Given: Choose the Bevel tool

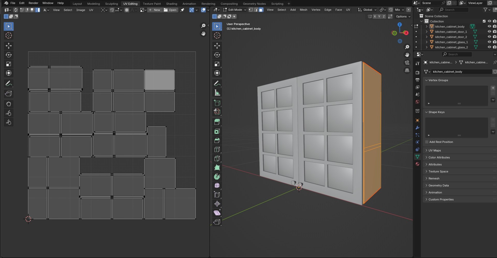Looking at the screenshot, I should click(x=217, y=140).
